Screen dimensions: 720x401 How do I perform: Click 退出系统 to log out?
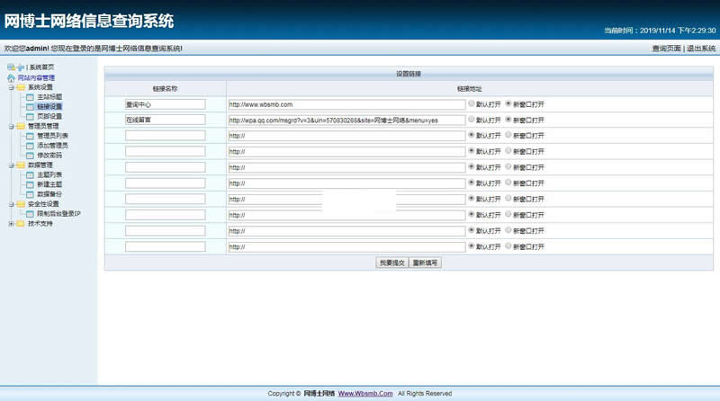(x=701, y=49)
